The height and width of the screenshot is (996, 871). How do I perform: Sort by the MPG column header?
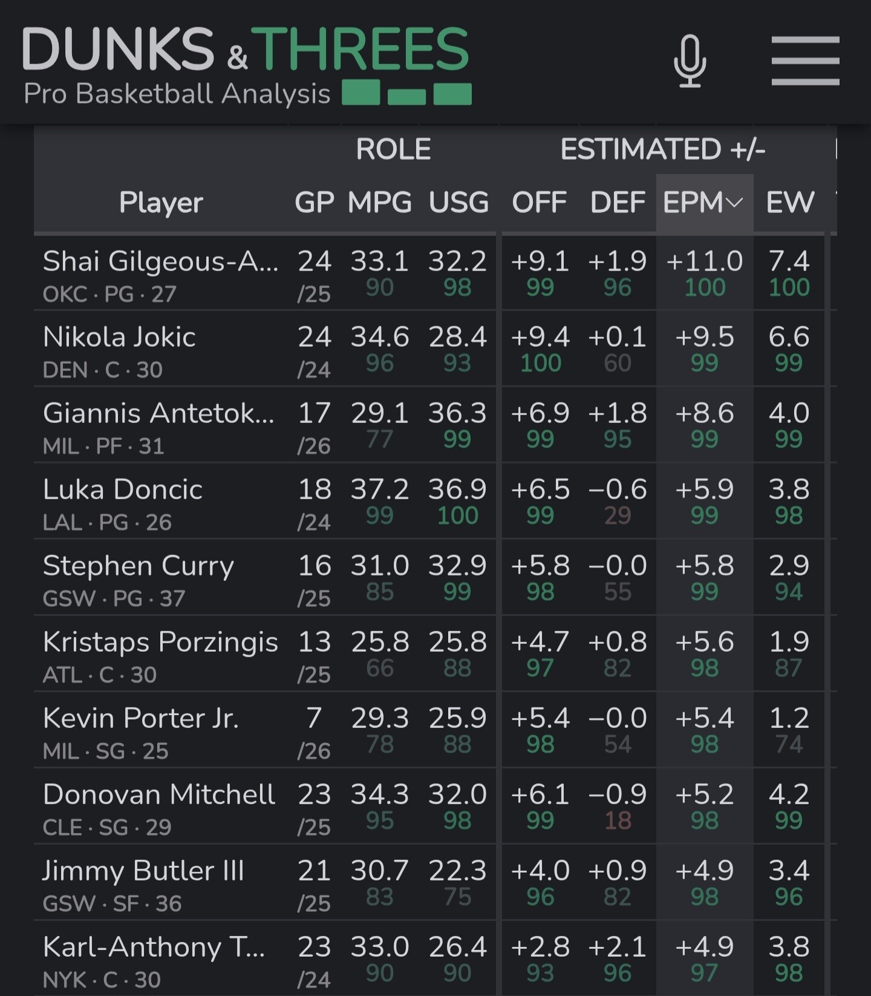click(x=380, y=203)
